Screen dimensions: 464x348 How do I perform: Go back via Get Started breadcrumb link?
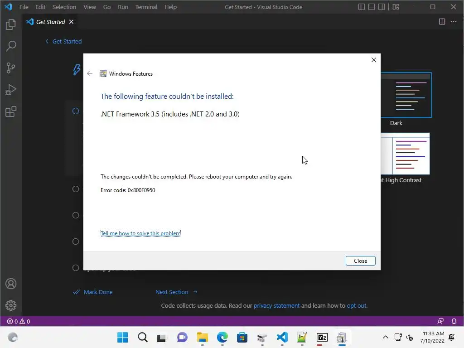63,41
